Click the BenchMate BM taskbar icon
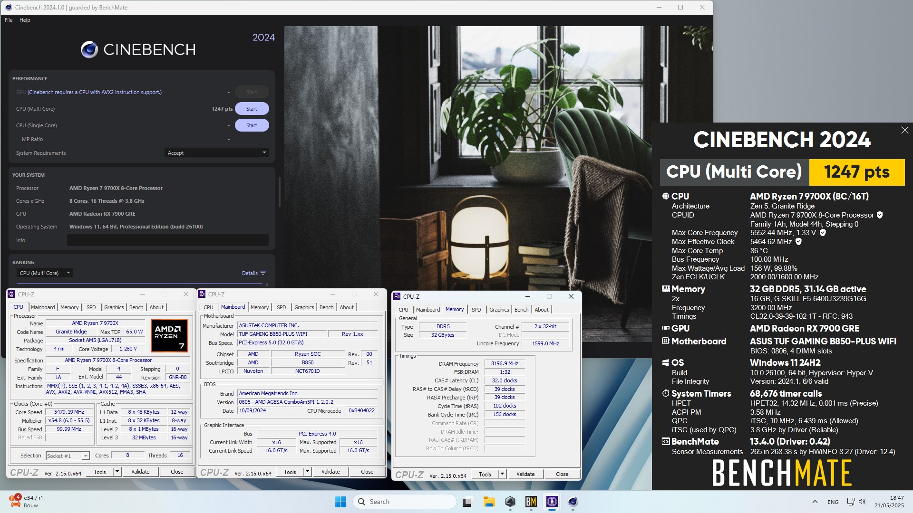The image size is (913, 513). [x=531, y=502]
